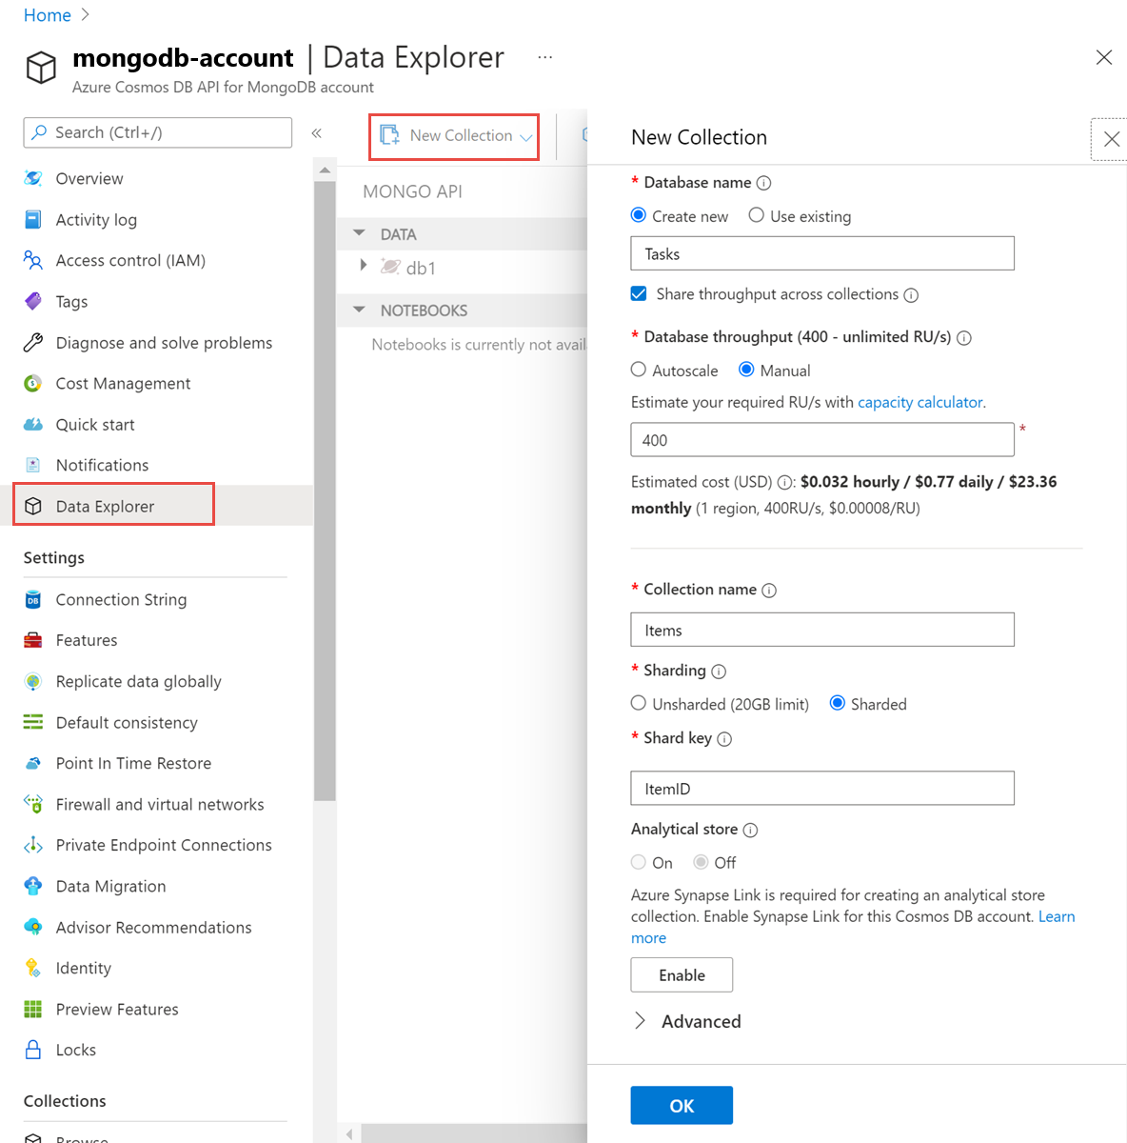Screen dimensions: 1127x1143
Task: Select the Identity sidebar icon
Action: click(32, 968)
